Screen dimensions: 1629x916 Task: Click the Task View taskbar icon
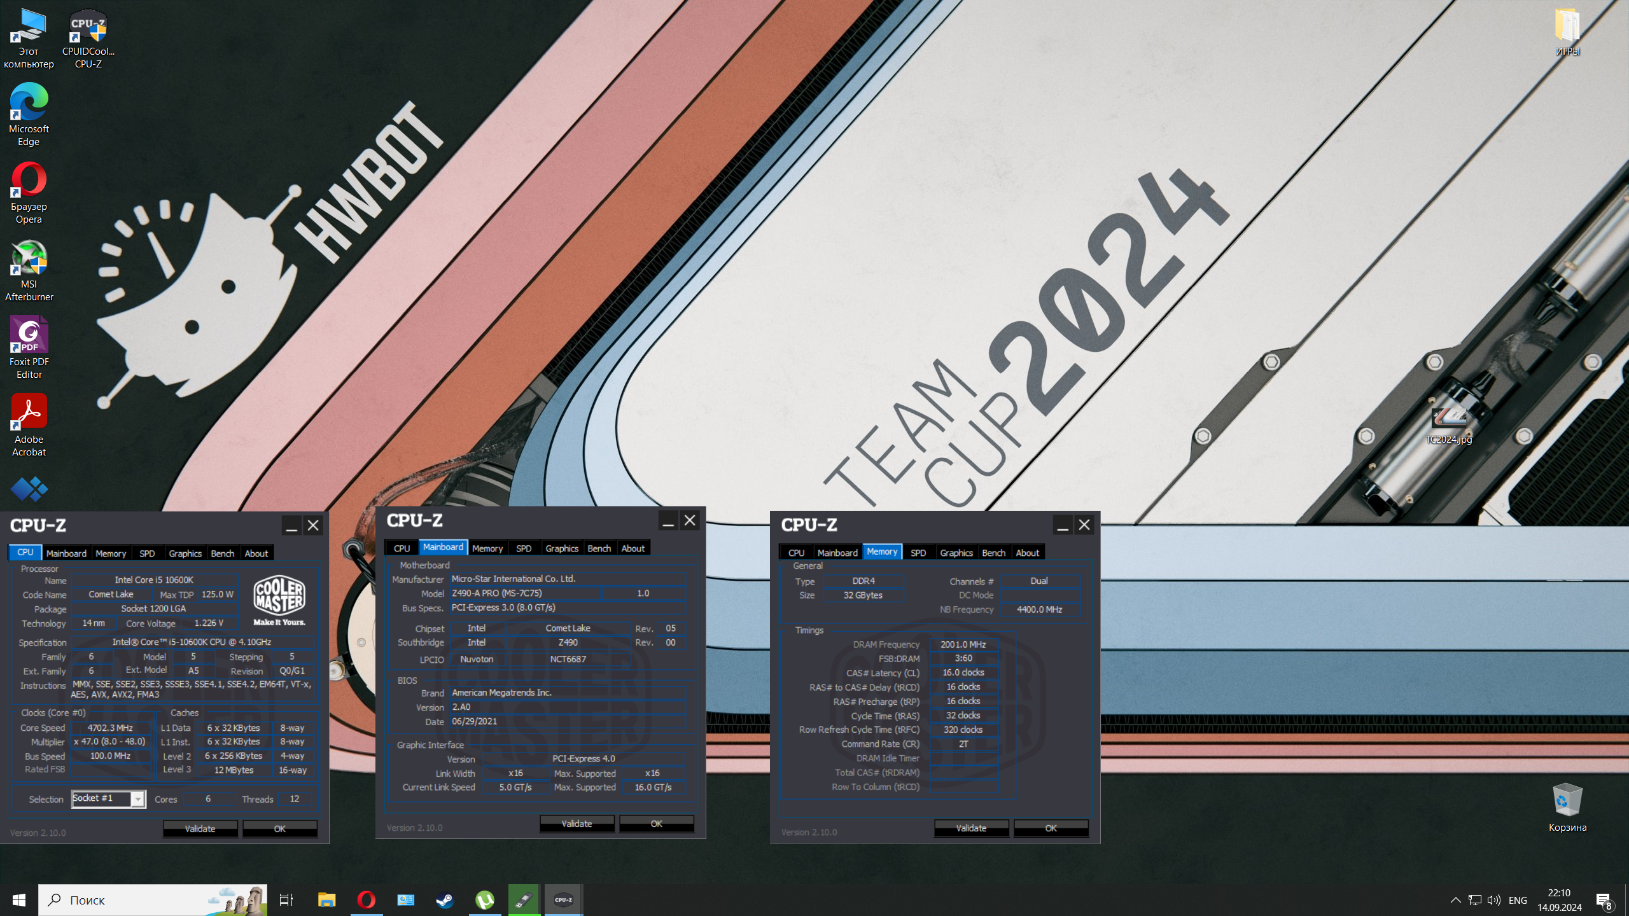pos(286,899)
